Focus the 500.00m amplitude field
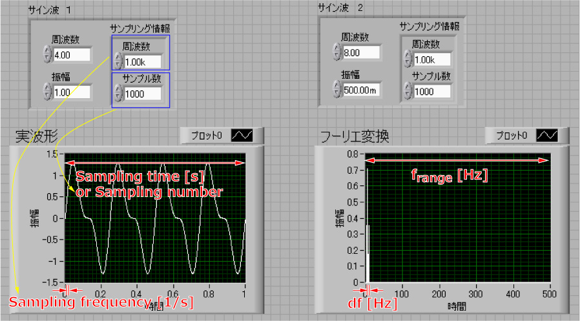Screen dimensions: 580x321 pos(360,90)
